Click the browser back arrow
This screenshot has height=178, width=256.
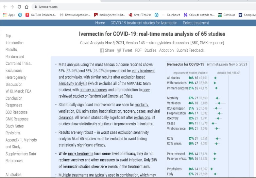(x=5, y=7)
